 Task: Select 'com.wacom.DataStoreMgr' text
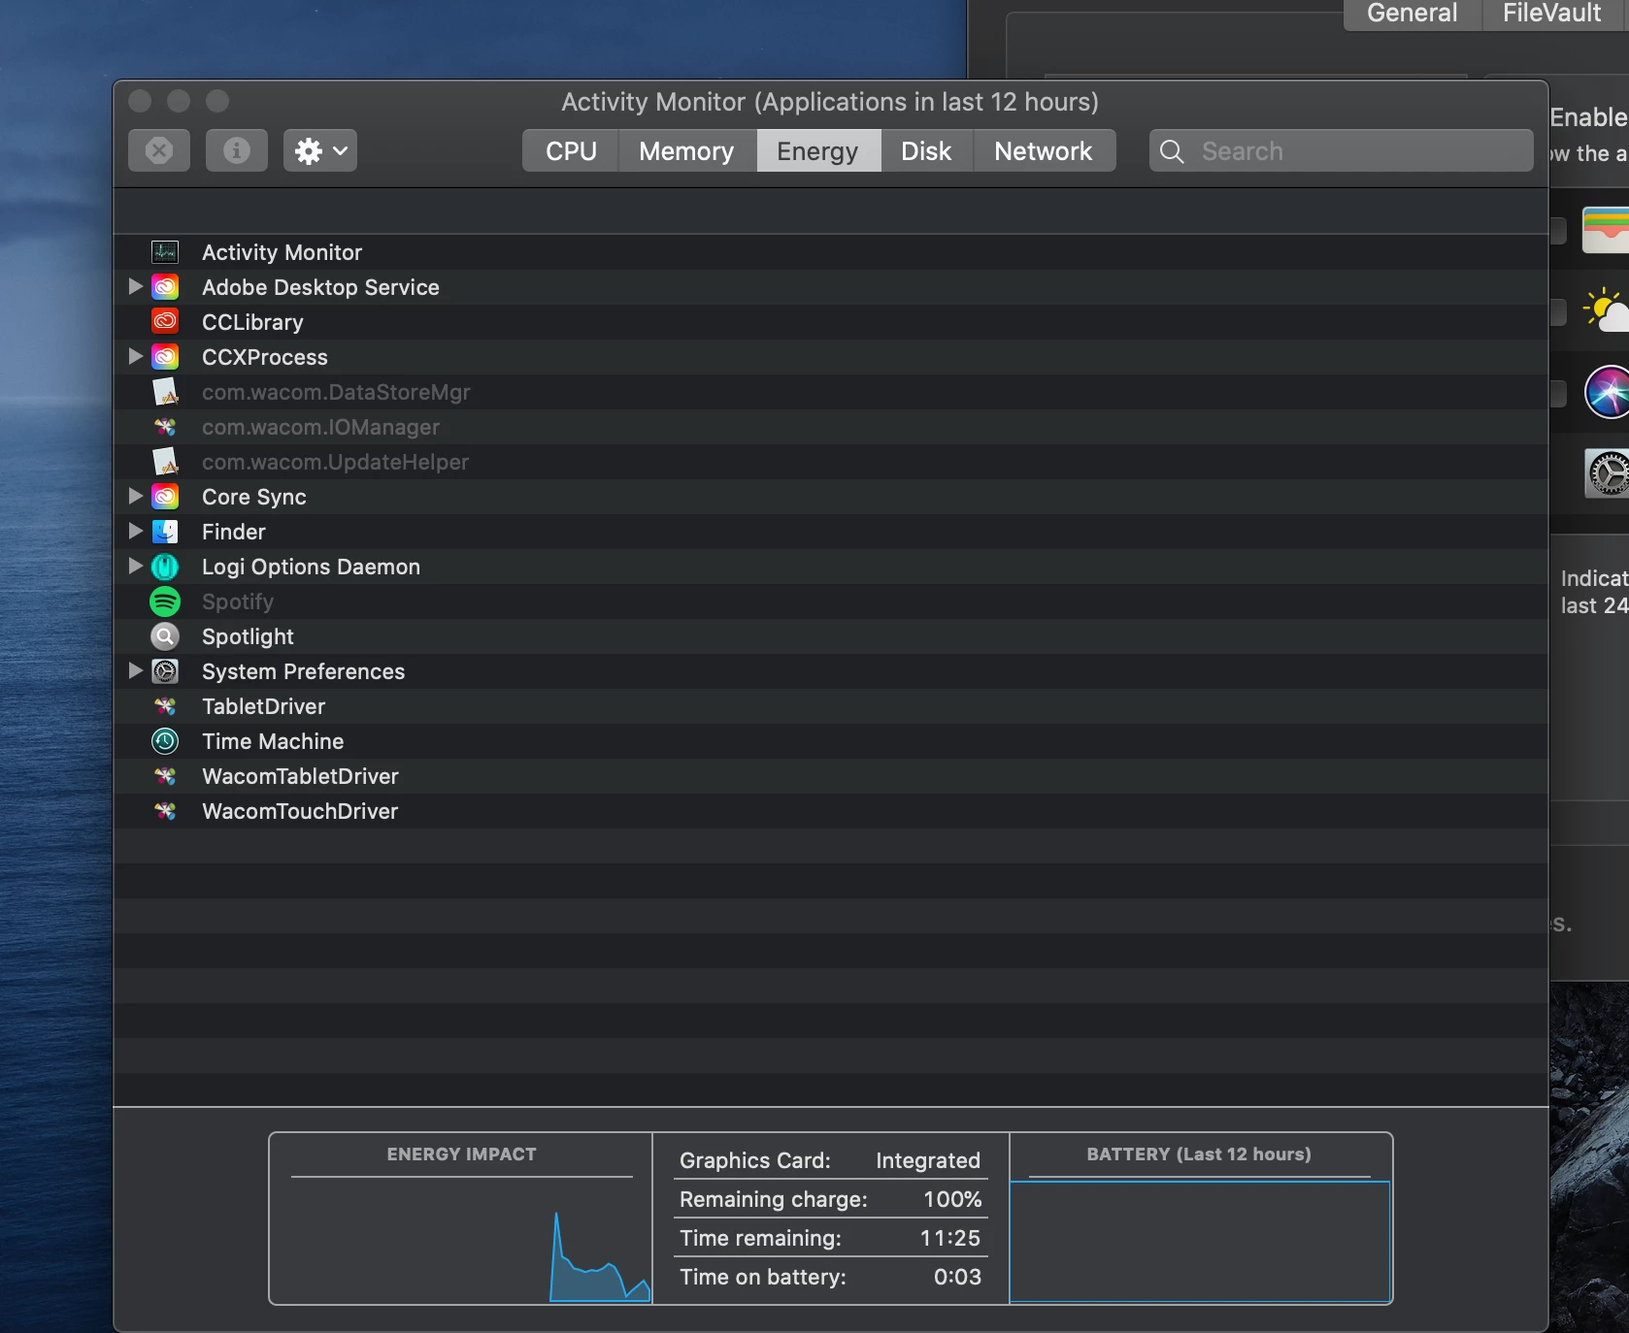pos(336,392)
